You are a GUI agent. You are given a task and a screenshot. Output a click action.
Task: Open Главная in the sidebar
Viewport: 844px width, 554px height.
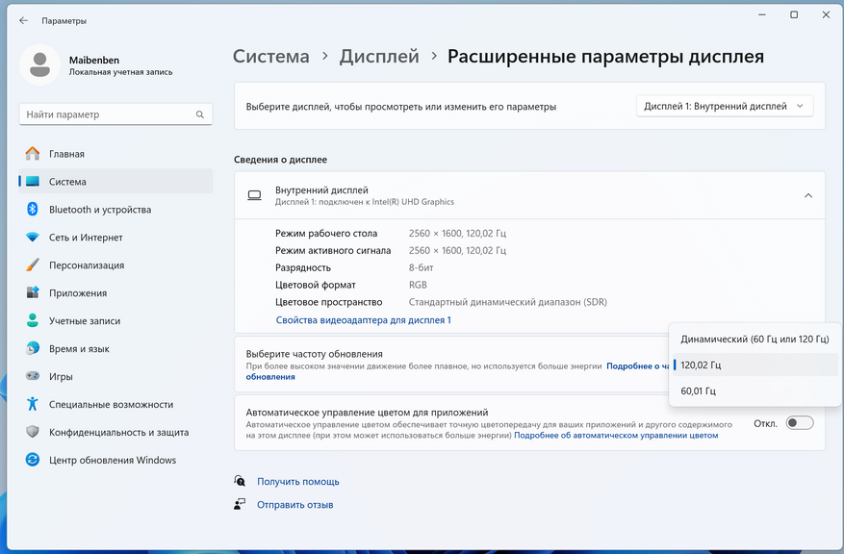[115, 154]
